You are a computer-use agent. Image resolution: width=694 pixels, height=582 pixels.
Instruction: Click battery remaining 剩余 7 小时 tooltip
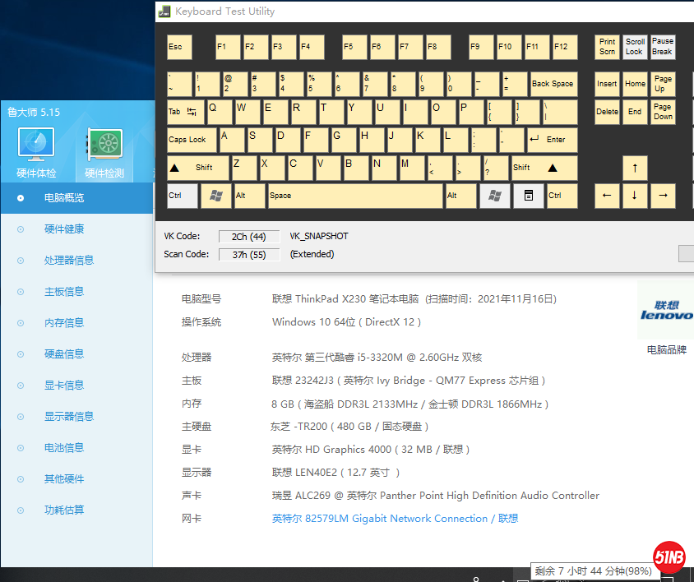(593, 571)
